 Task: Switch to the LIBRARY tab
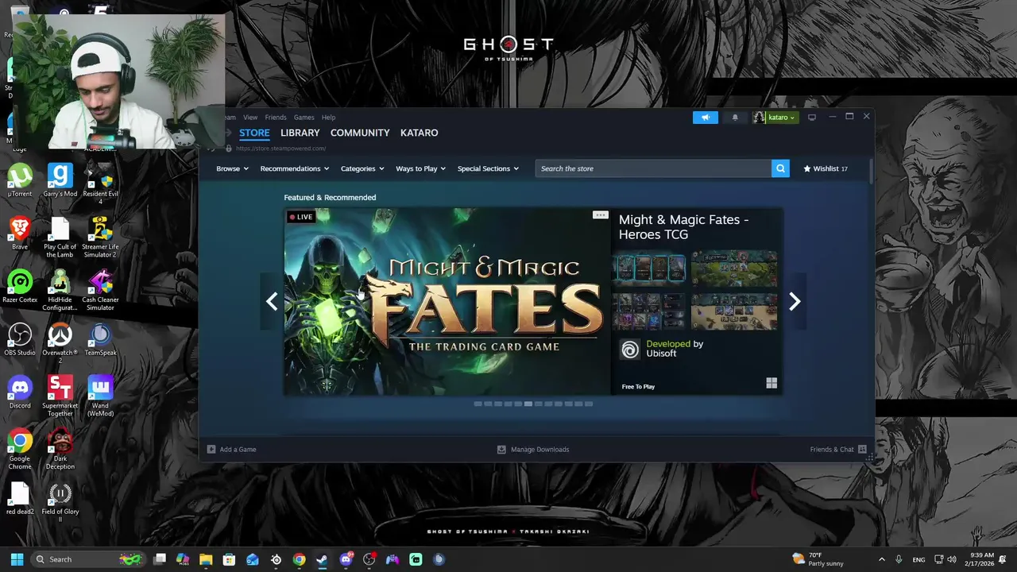coord(300,133)
